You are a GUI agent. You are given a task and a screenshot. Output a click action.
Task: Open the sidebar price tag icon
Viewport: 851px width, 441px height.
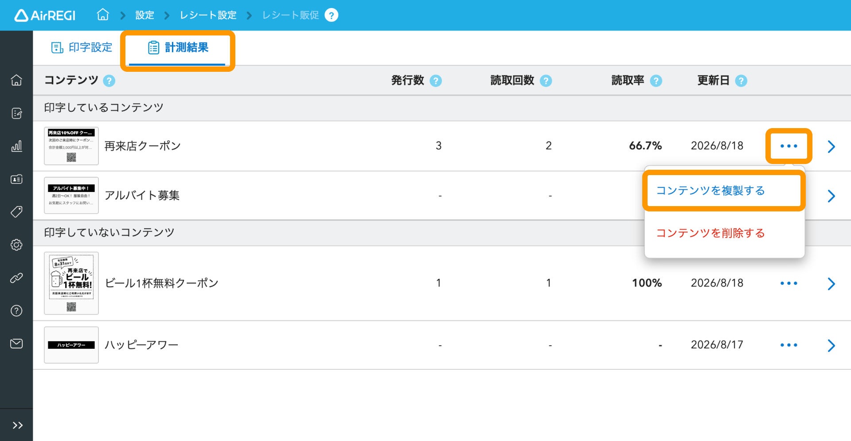point(16,212)
